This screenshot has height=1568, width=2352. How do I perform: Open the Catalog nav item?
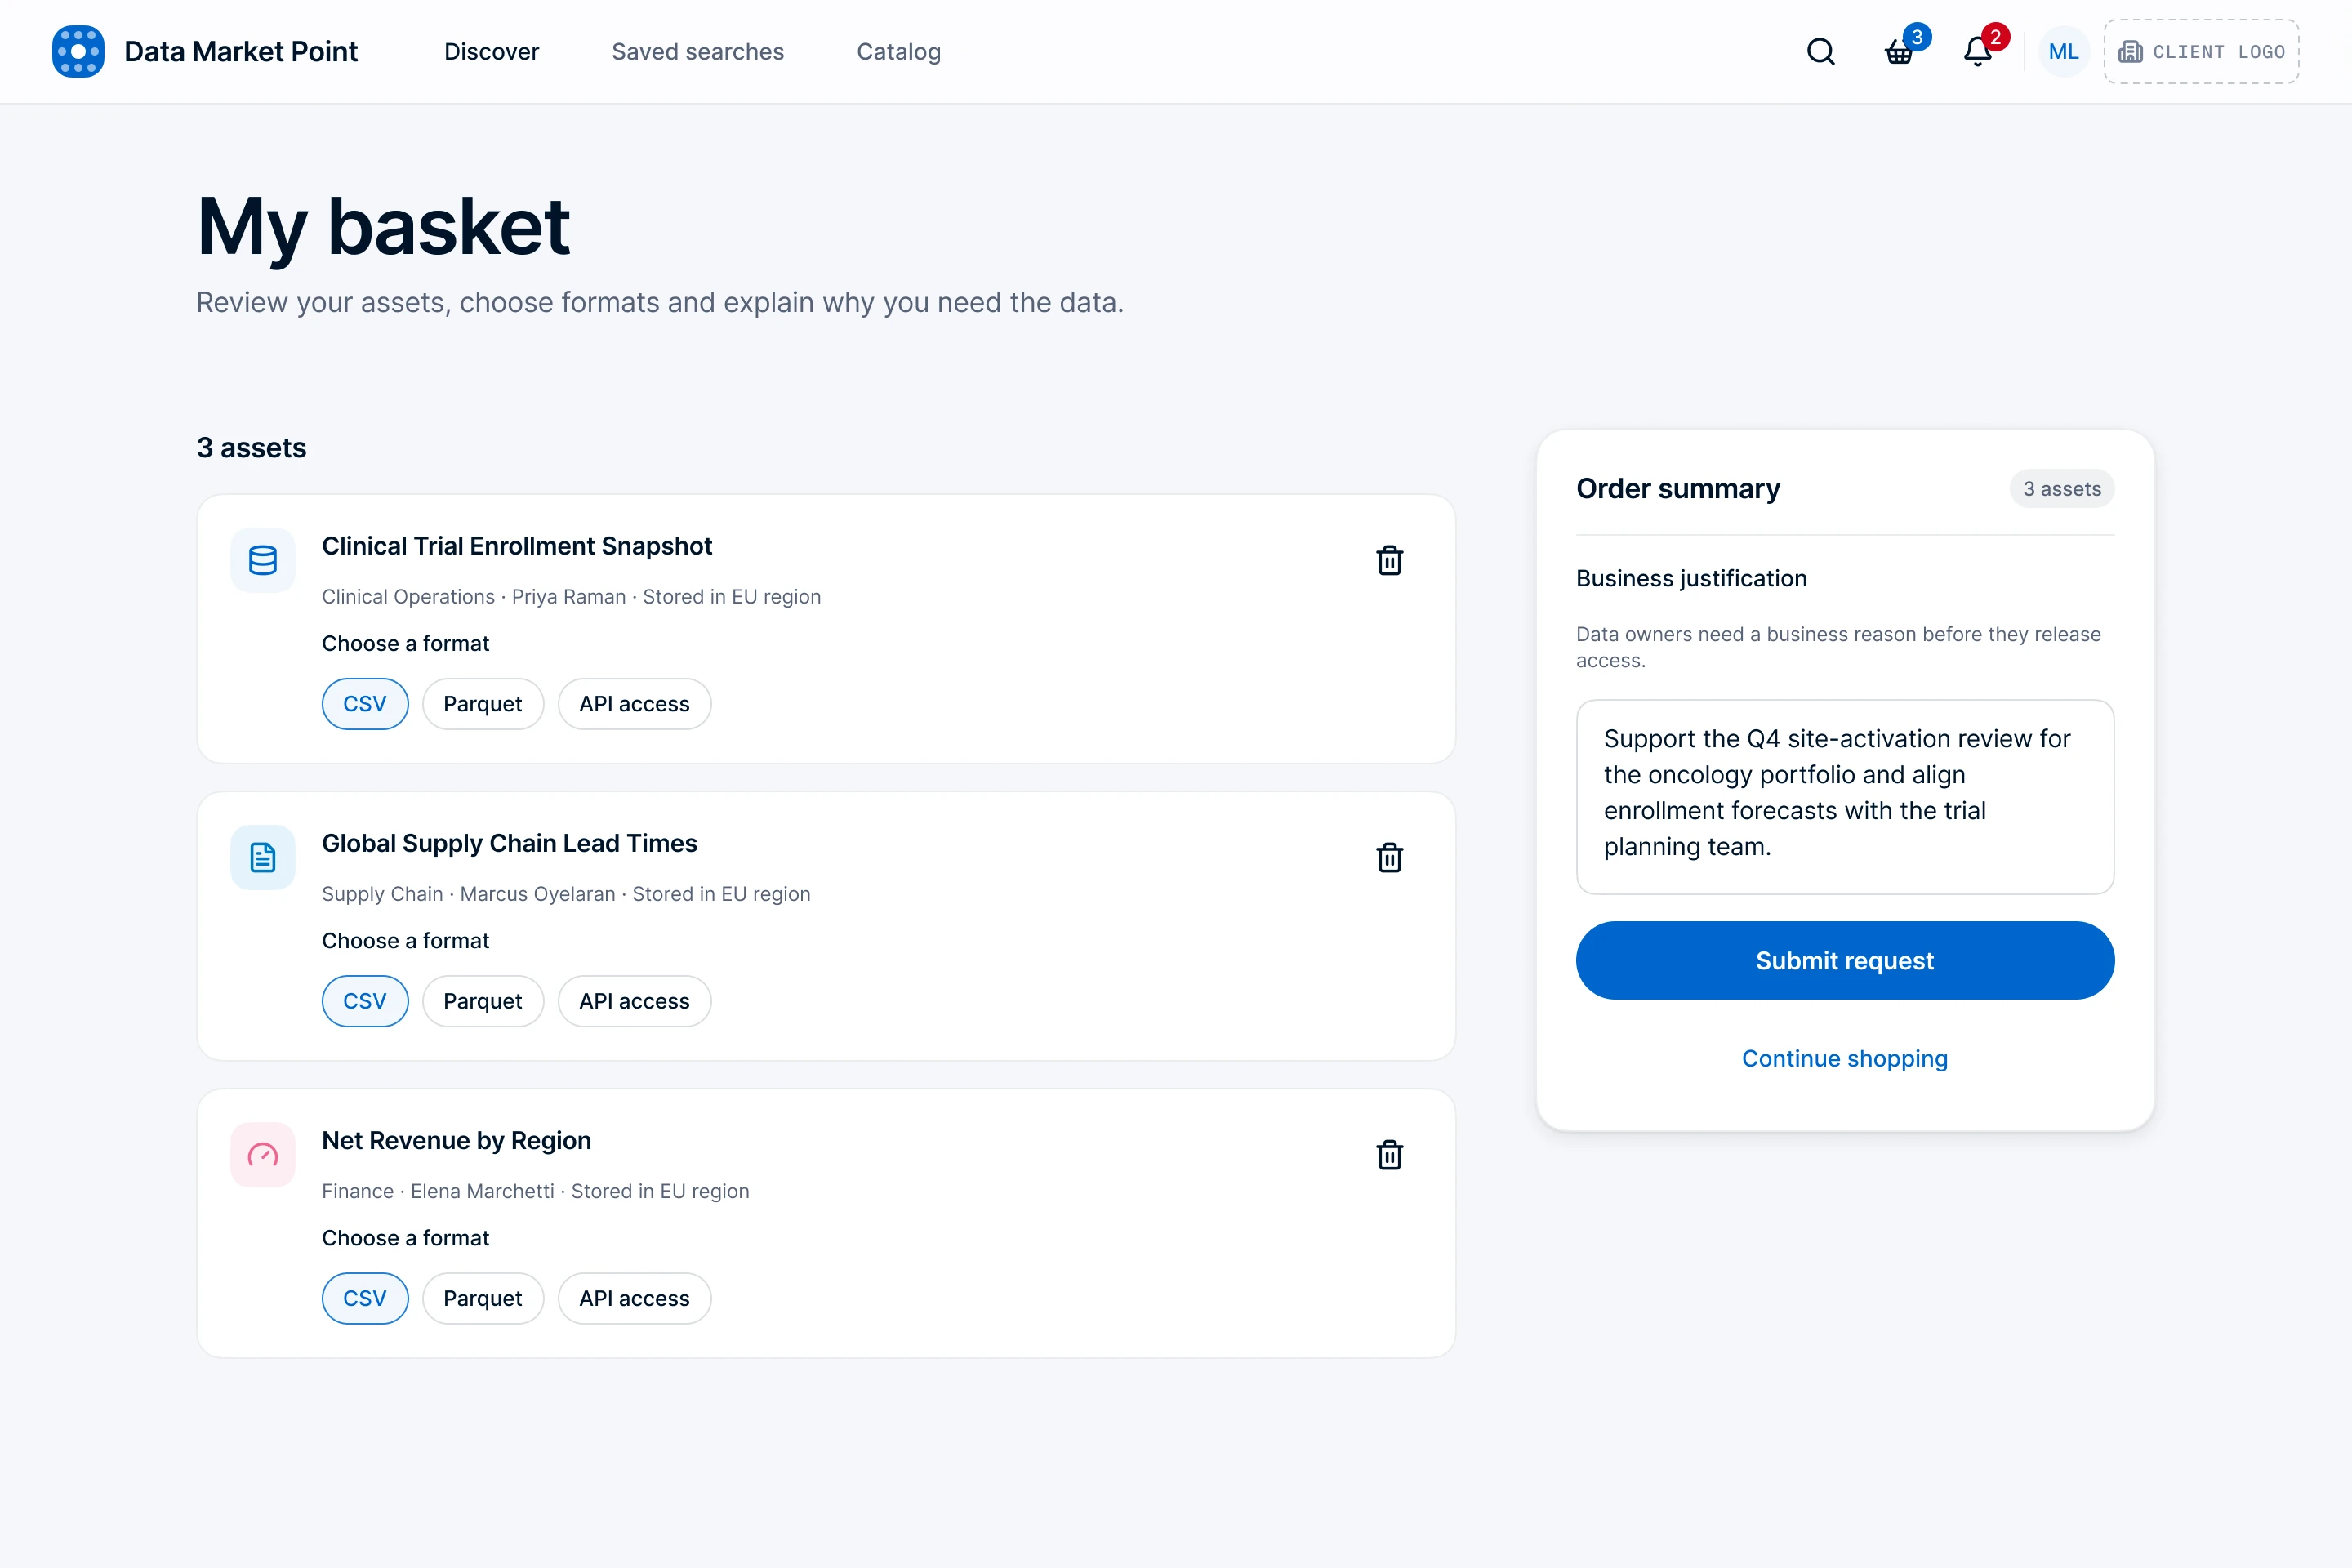pyautogui.click(x=899, y=51)
